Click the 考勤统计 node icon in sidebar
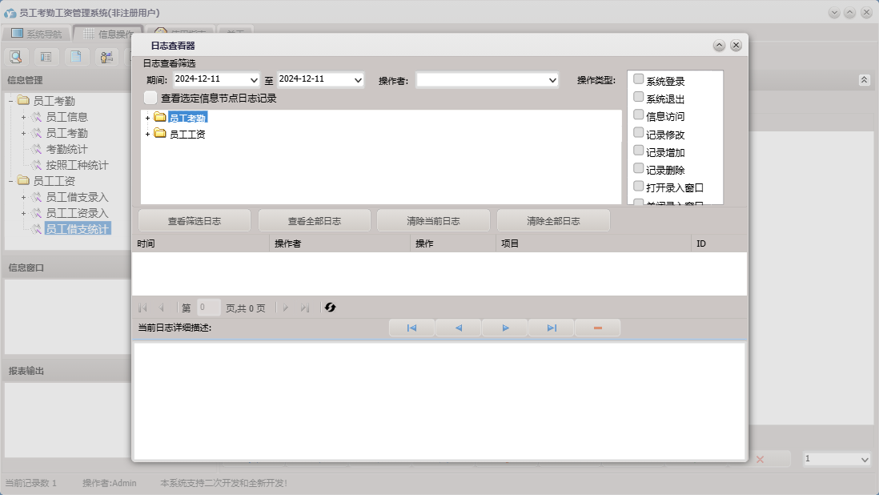Image resolution: width=879 pixels, height=495 pixels. 37,149
